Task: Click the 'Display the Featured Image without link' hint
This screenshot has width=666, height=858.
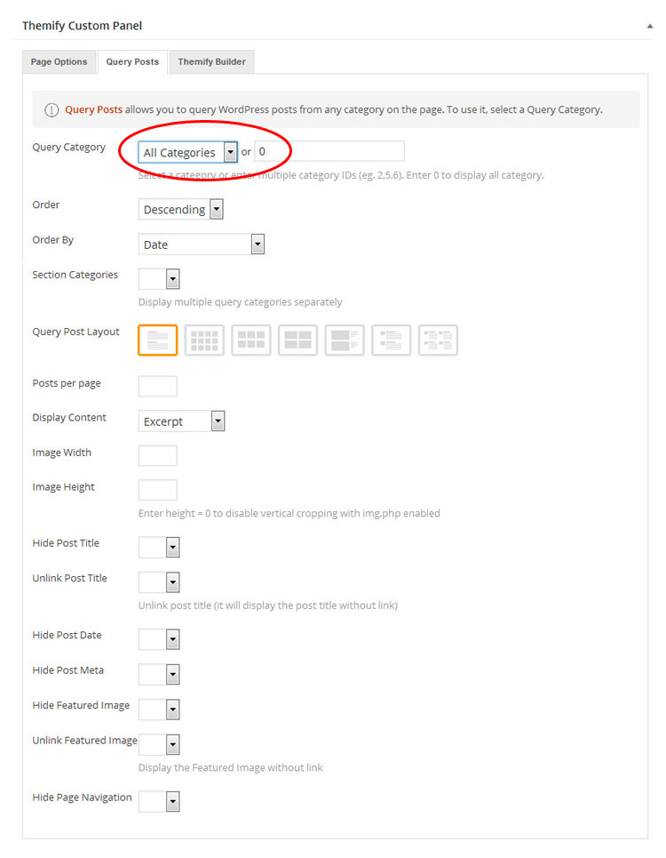Action: [231, 767]
